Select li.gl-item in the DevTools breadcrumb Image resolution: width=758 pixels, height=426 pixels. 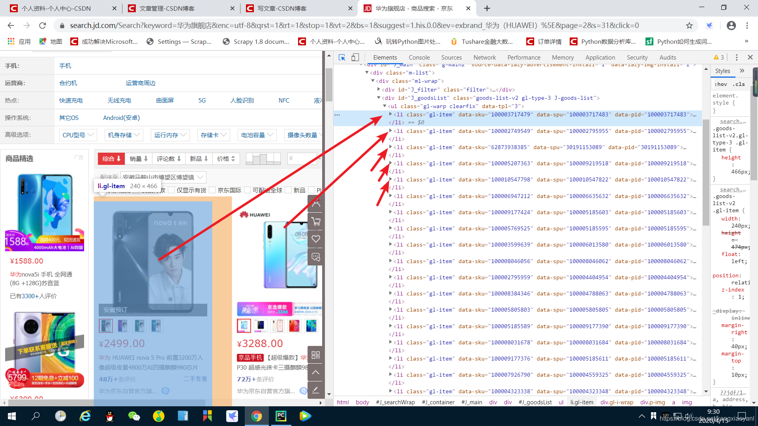(582, 402)
